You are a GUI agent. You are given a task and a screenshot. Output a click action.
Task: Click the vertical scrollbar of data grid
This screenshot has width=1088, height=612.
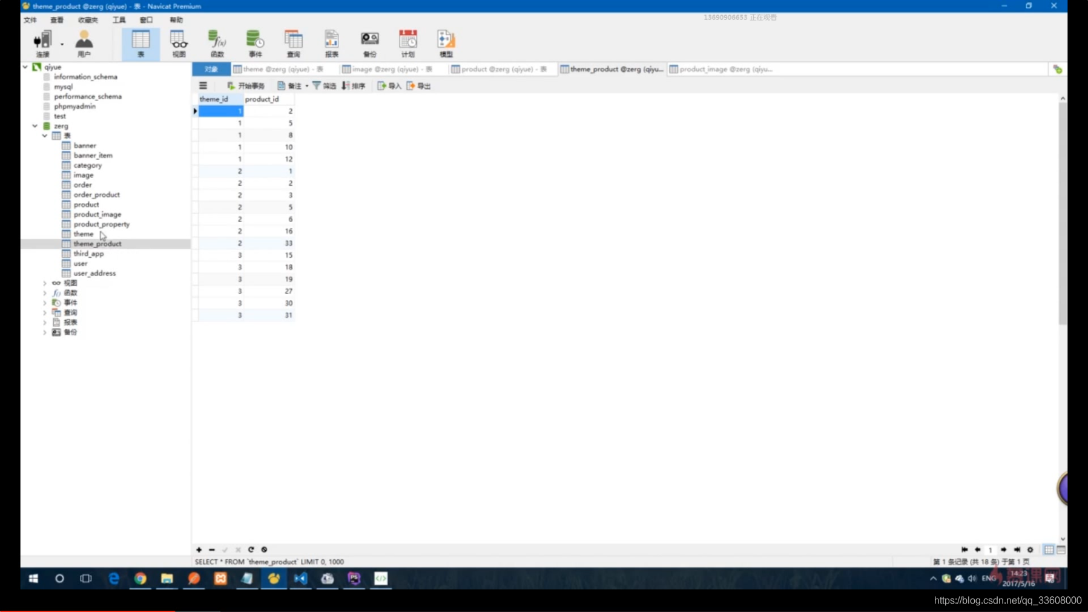click(x=1063, y=213)
